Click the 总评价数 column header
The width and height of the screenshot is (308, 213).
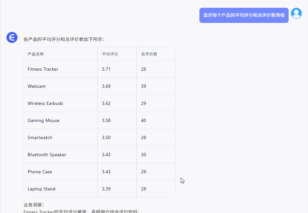point(156,54)
